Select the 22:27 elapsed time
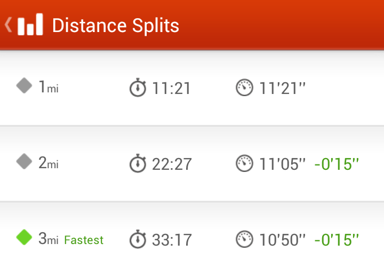The height and width of the screenshot is (275, 384). (x=172, y=164)
